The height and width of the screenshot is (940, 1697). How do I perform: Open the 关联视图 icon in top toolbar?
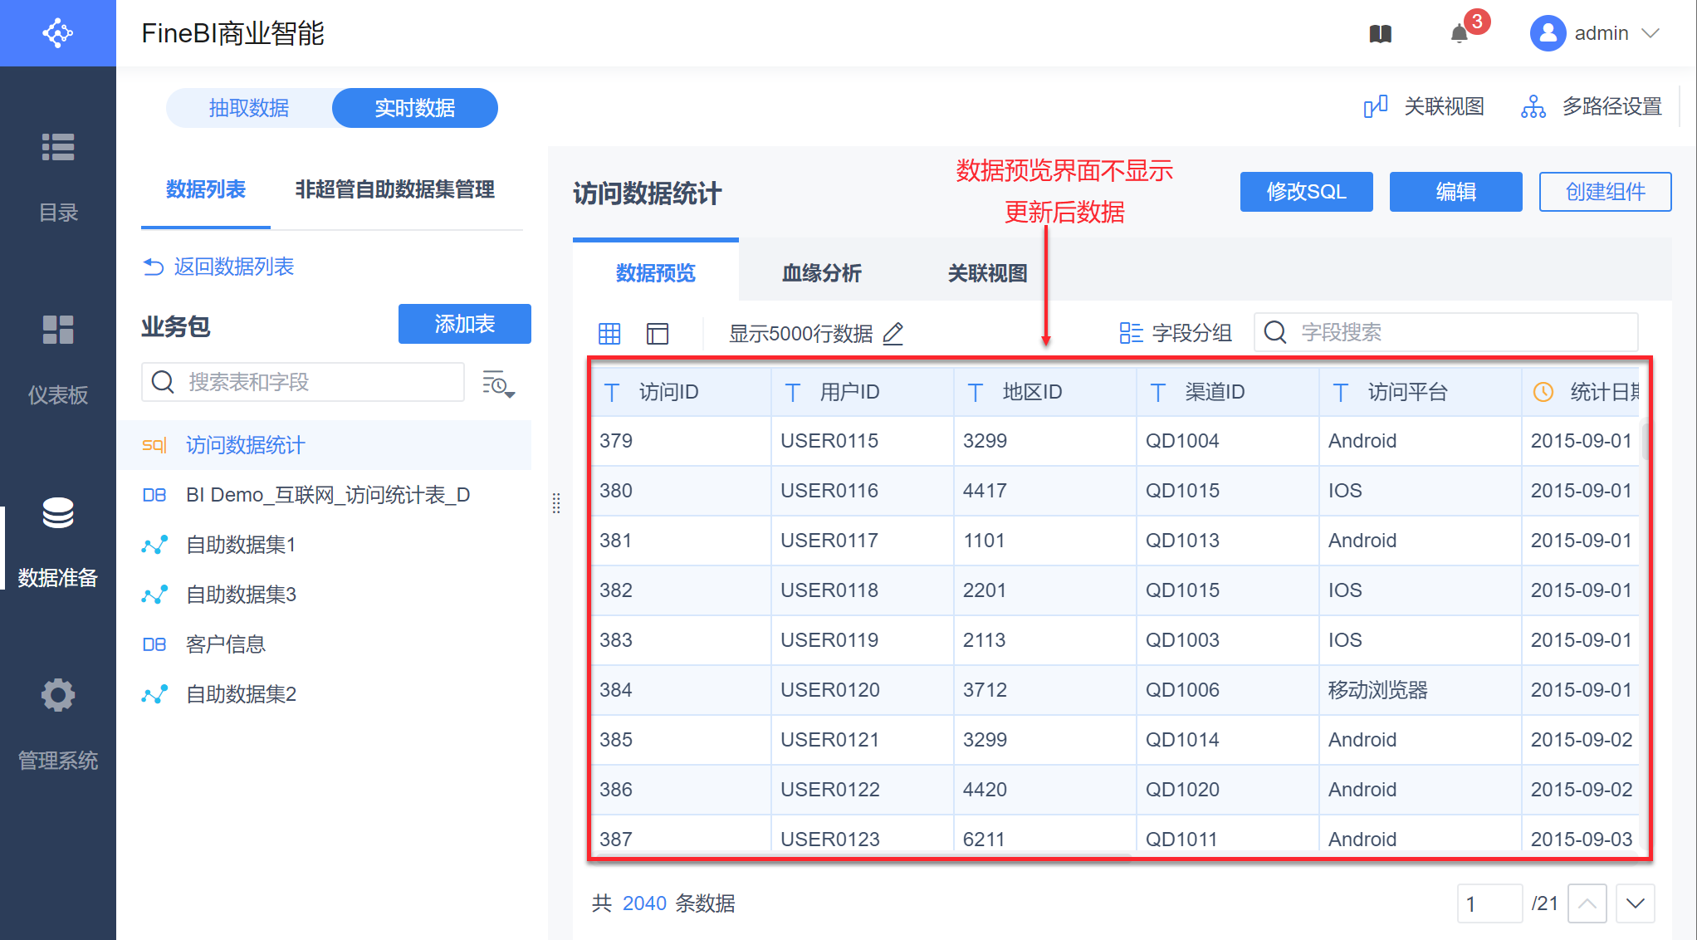(x=1376, y=107)
